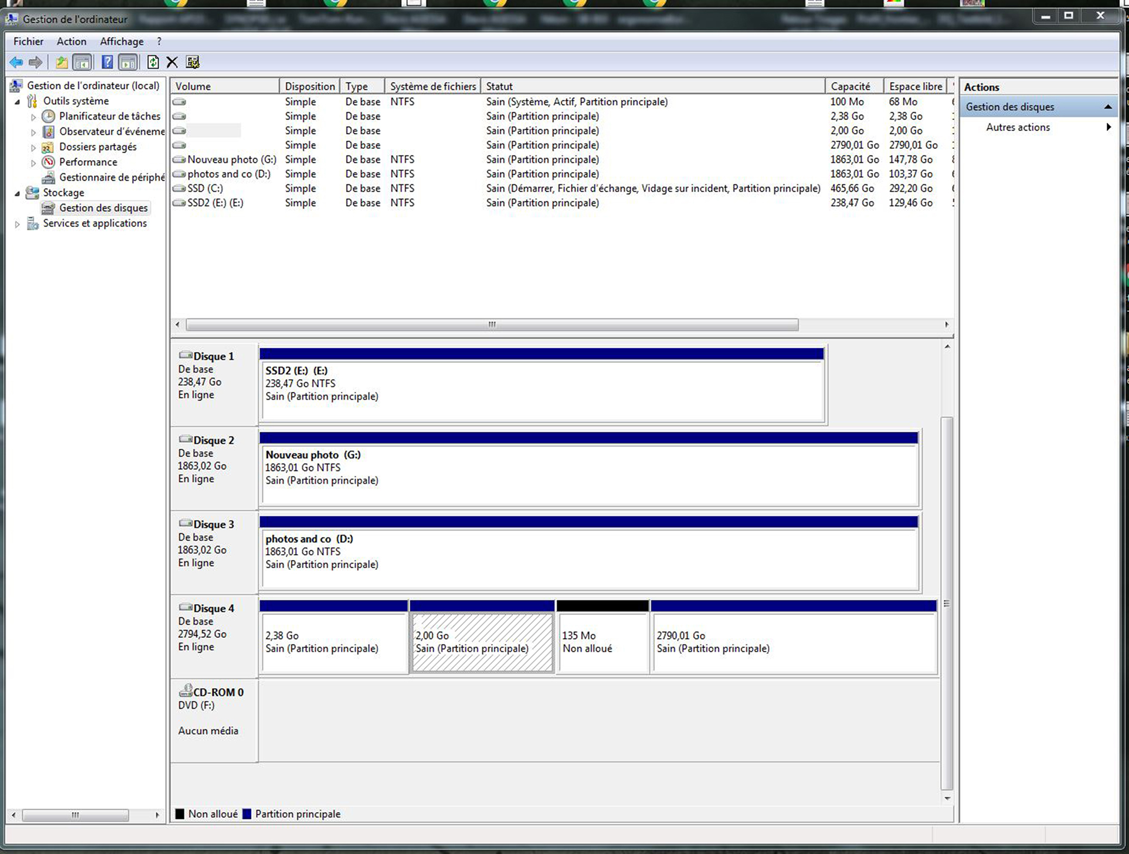Click Autres actions in Actions pane
Screen dimensions: 1129x854
(1018, 127)
